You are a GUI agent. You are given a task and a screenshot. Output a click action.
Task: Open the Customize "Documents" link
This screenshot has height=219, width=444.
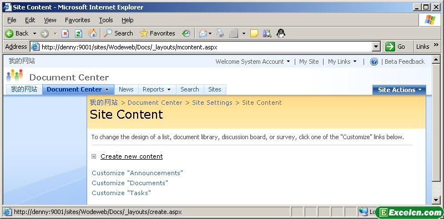coord(130,183)
